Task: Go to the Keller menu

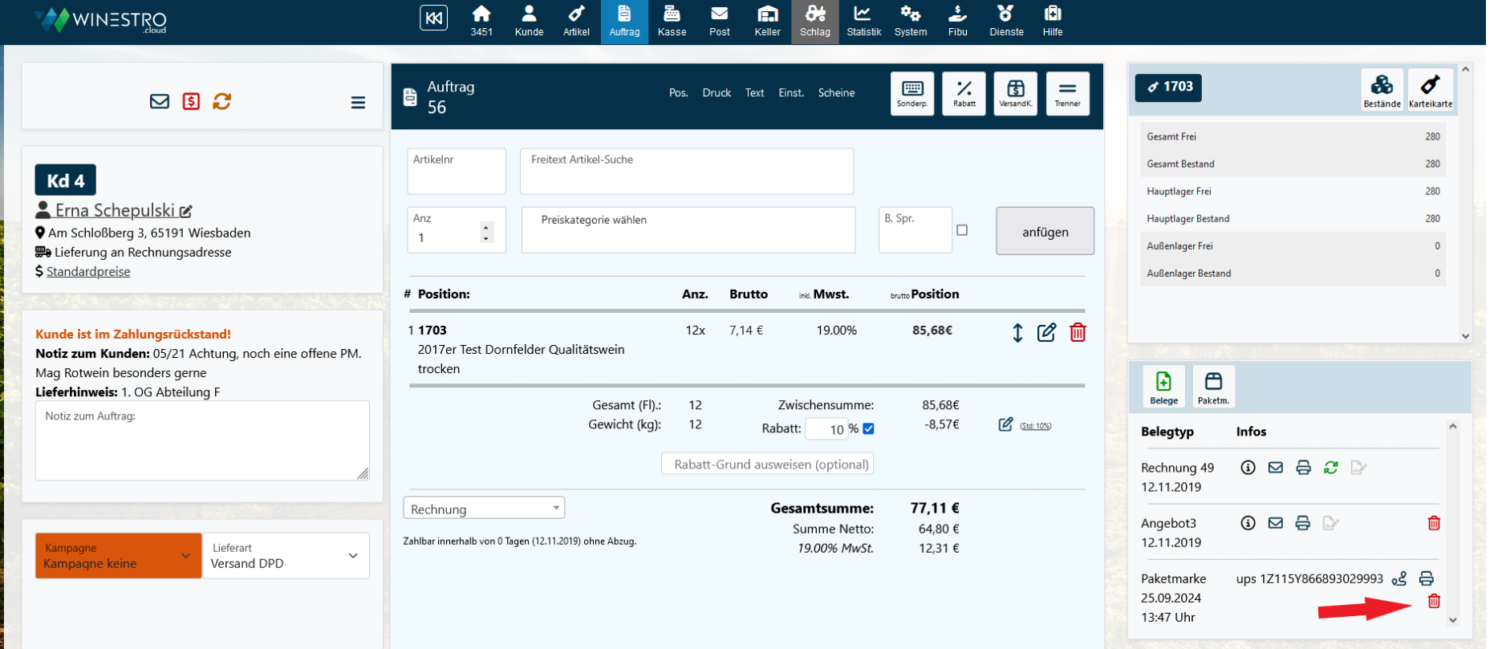Action: 767,22
